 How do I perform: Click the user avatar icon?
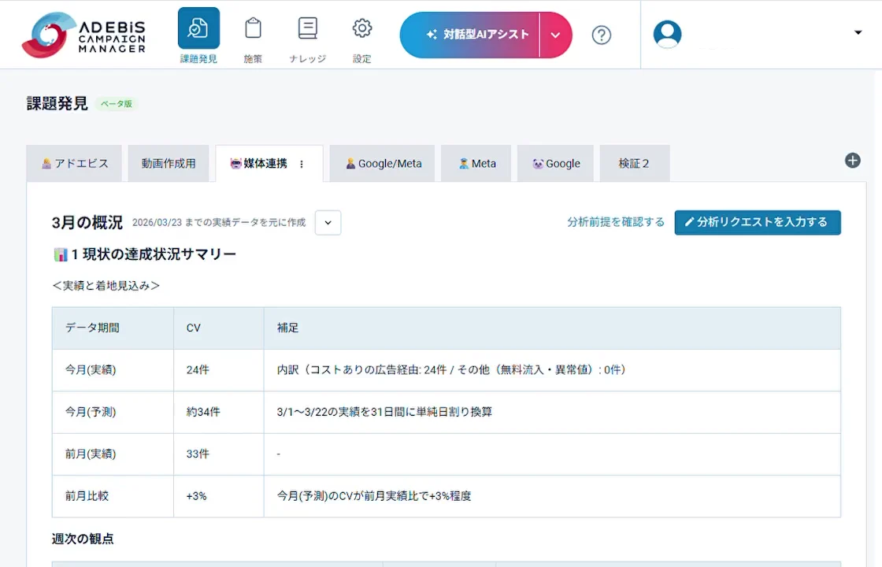(667, 34)
